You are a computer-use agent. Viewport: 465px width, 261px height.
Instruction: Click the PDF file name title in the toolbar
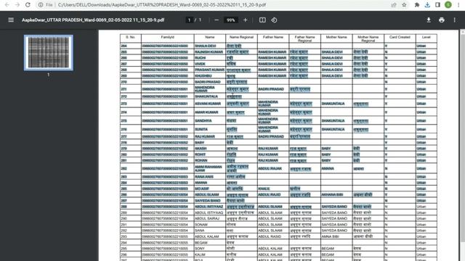pyautogui.click(x=93, y=20)
